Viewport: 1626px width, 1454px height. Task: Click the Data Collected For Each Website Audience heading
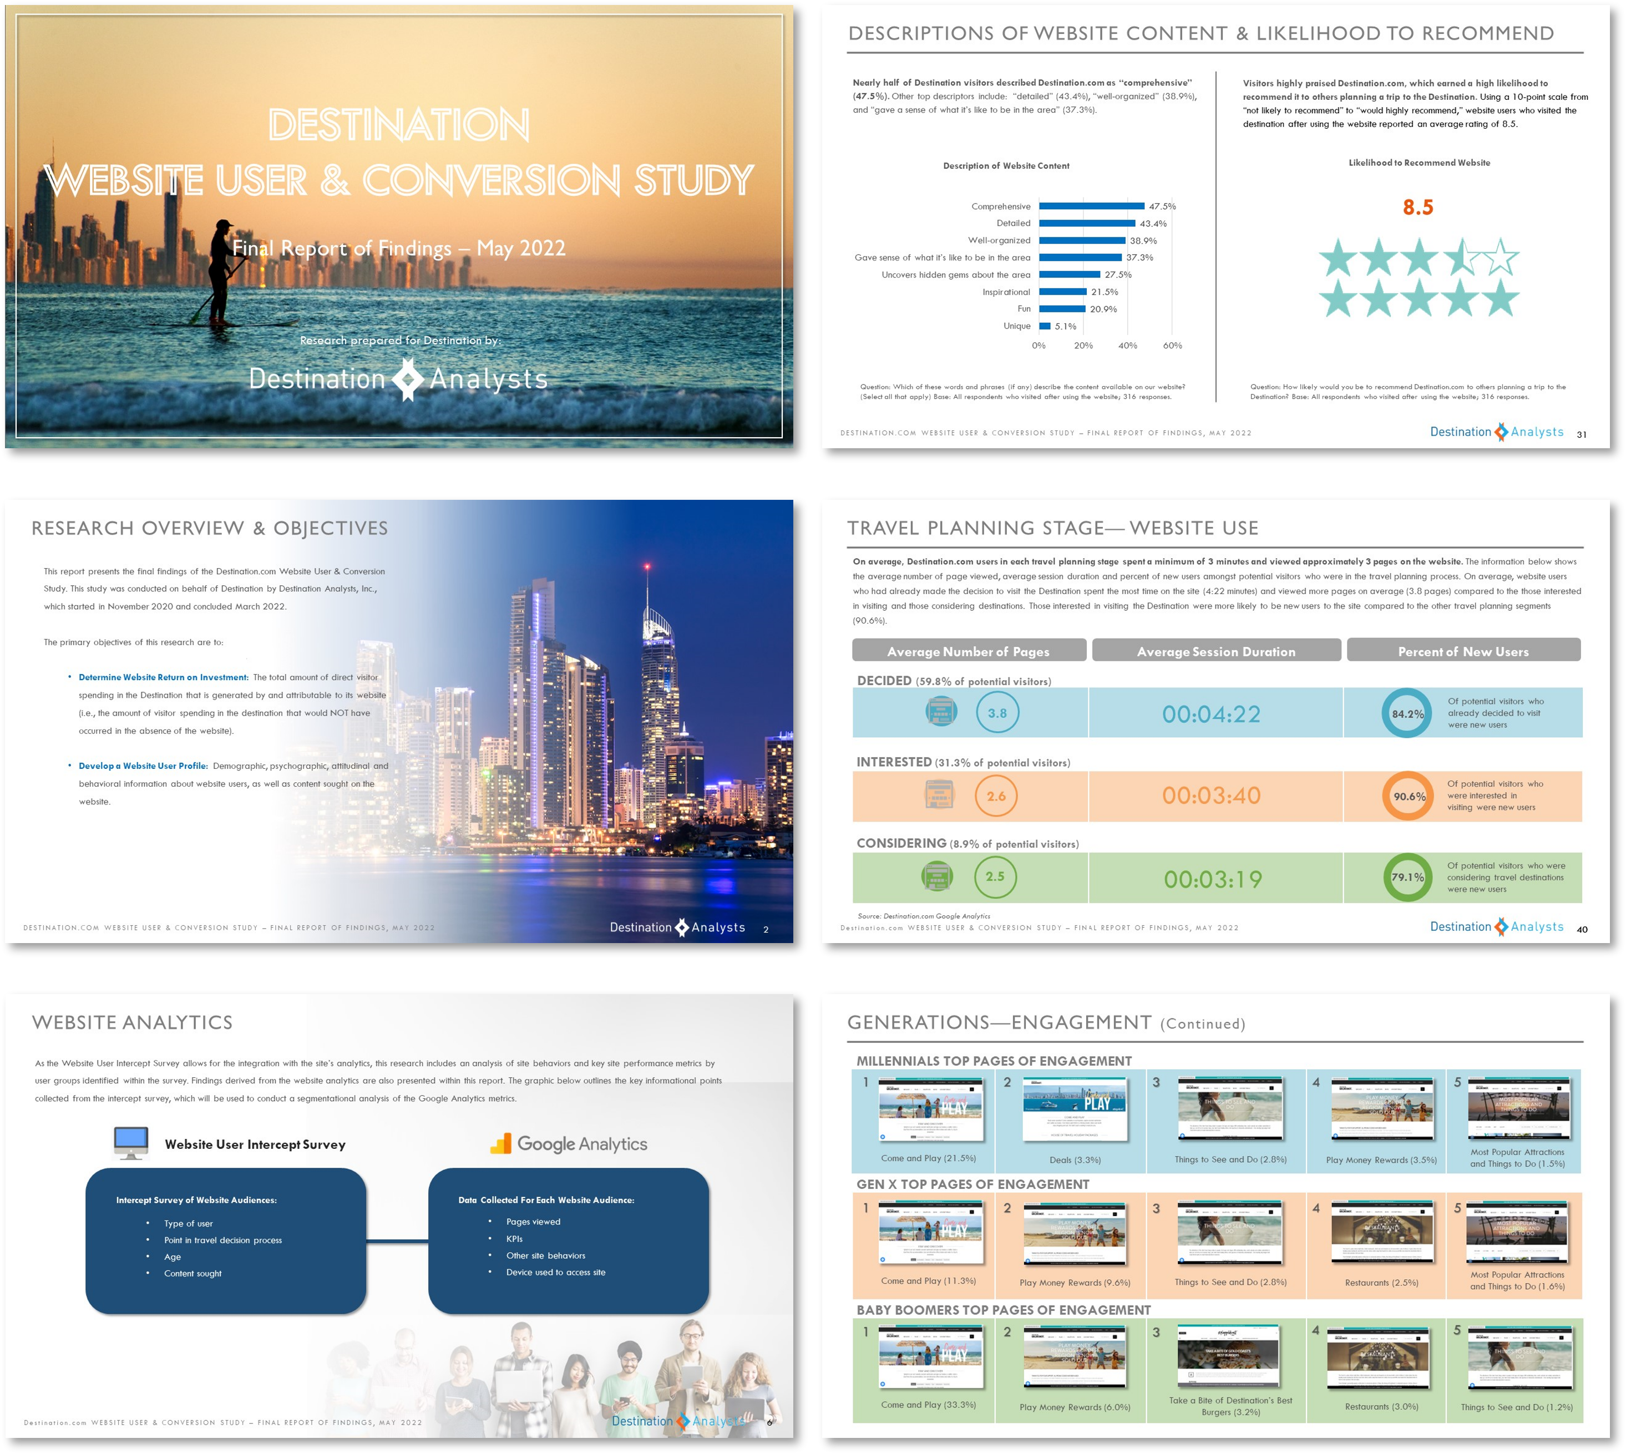pos(546,1200)
